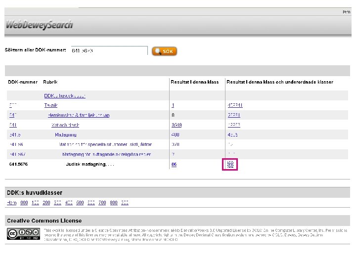This screenshot has width=356, height=267.
Task: Select main class 000 link
Action: click(x=24, y=203)
